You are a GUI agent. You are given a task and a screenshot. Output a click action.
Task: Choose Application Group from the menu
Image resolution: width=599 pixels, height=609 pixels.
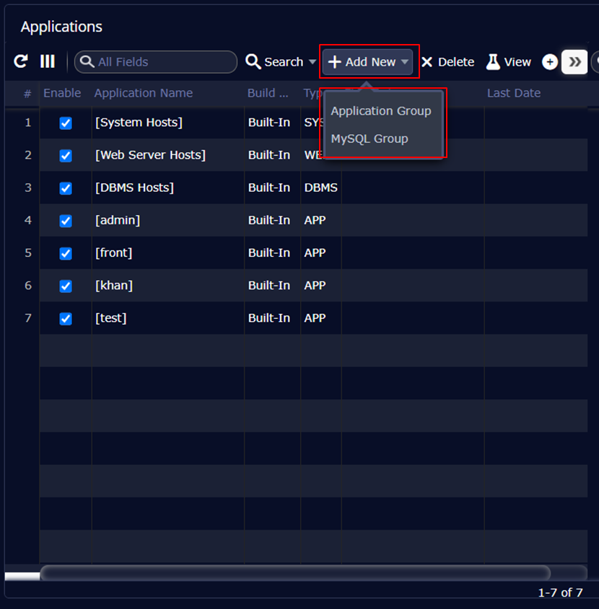click(x=381, y=111)
